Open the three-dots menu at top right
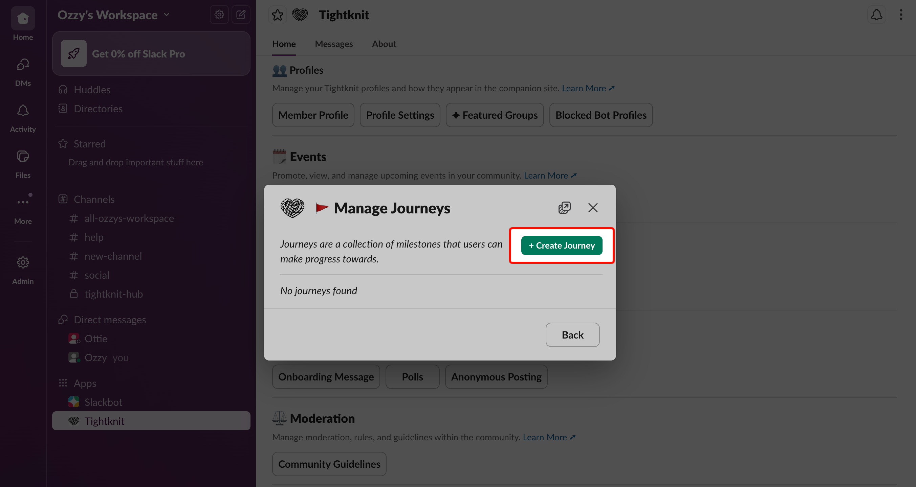This screenshot has width=916, height=487. pyautogui.click(x=901, y=15)
